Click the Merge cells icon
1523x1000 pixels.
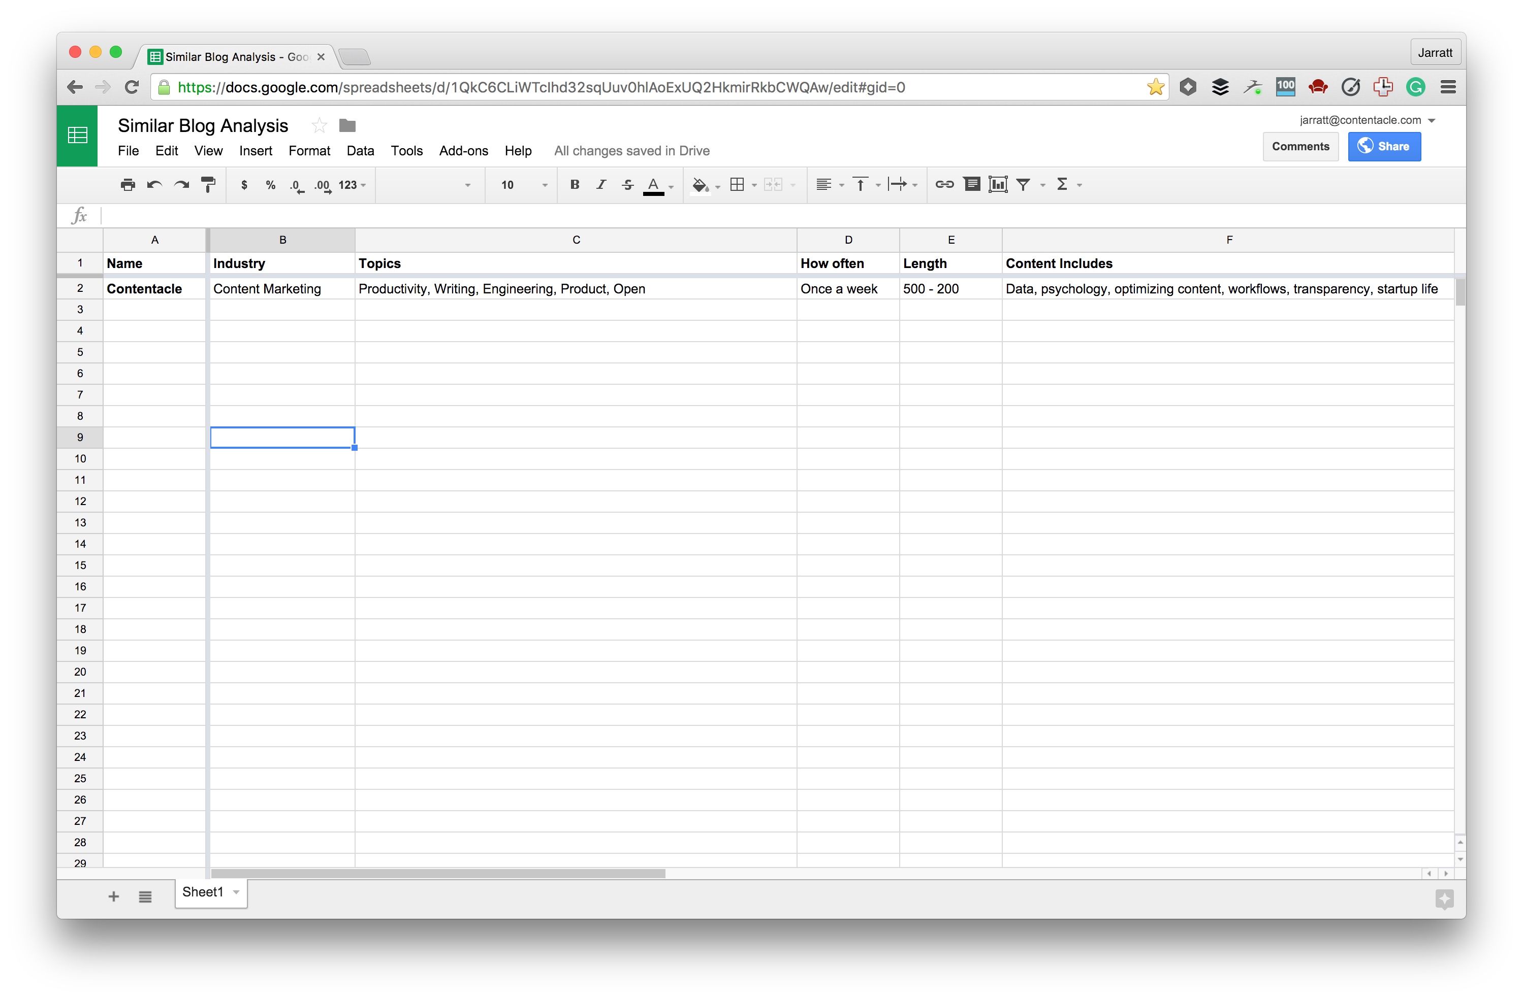pyautogui.click(x=774, y=185)
